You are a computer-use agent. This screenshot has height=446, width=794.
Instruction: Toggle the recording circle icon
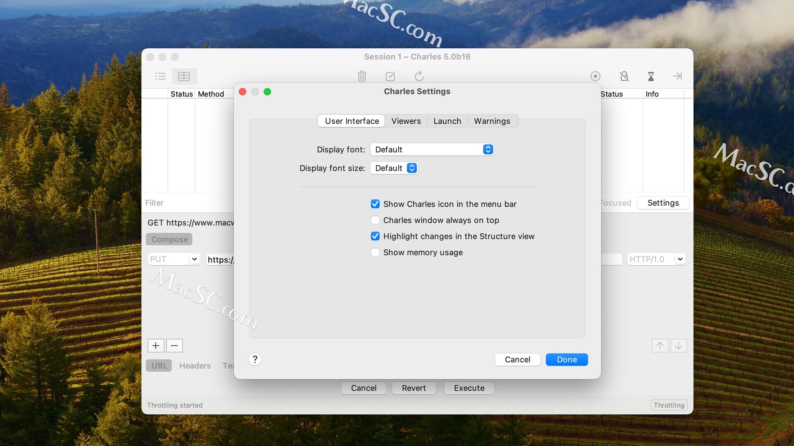tap(595, 76)
